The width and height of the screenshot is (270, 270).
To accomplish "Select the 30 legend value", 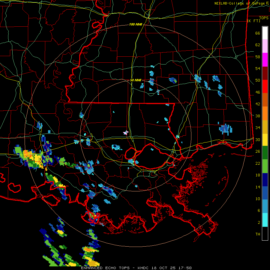I will coord(258,139).
